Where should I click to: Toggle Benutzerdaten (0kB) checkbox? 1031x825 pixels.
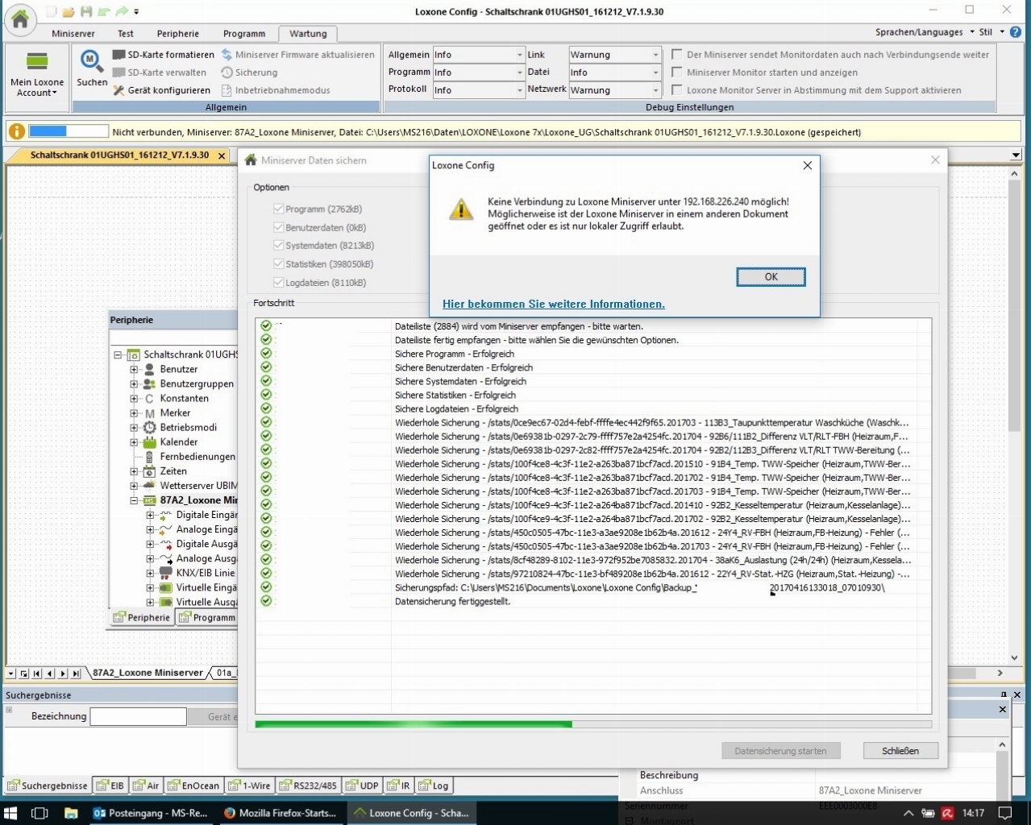tap(279, 227)
